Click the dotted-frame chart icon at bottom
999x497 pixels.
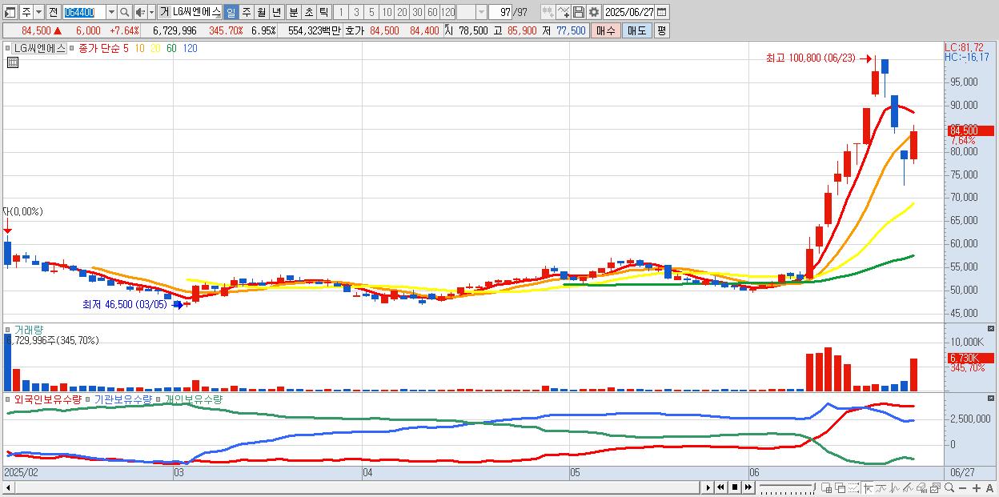pyautogui.click(x=853, y=487)
